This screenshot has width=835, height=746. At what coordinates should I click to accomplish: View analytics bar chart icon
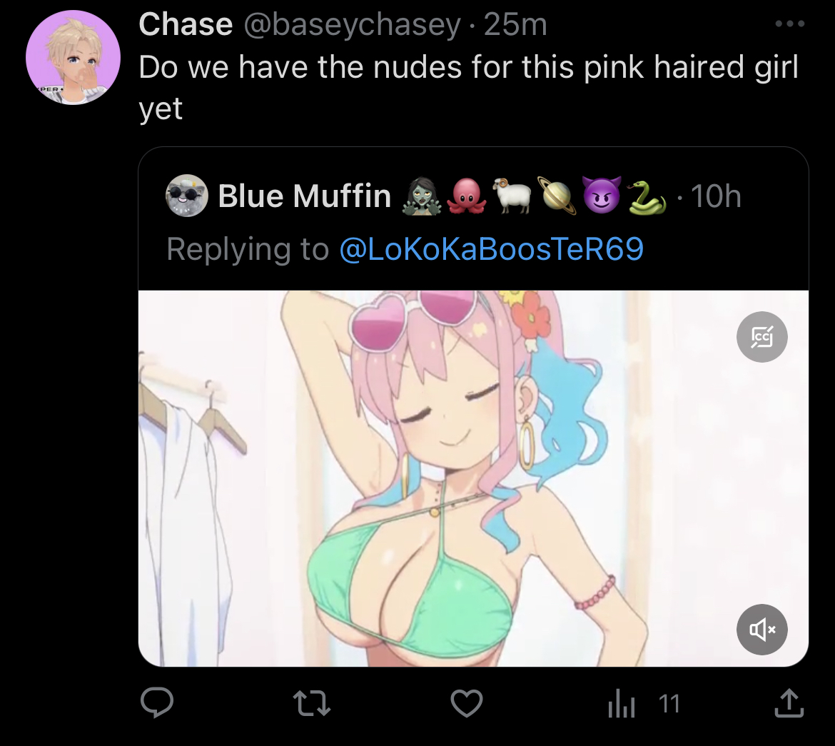[x=622, y=703]
